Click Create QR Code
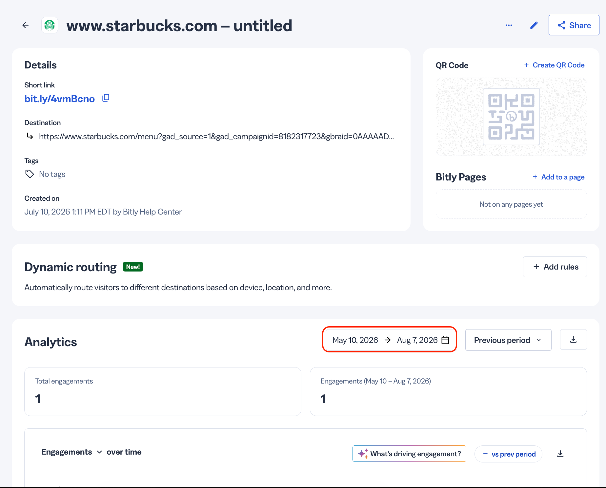Screen dimensions: 606x488 (x=554, y=65)
